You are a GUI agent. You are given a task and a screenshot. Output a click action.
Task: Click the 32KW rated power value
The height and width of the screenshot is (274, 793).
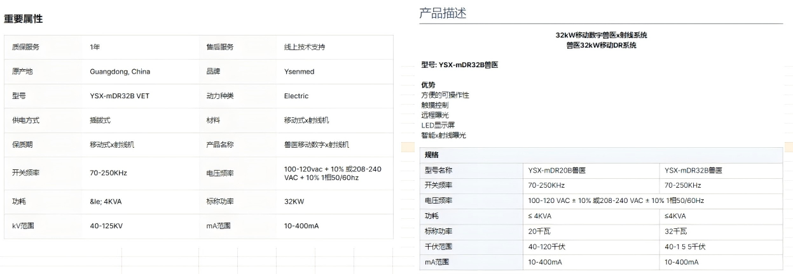coord(294,202)
